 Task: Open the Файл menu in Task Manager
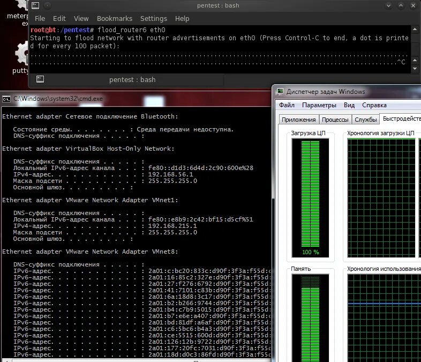click(x=287, y=105)
